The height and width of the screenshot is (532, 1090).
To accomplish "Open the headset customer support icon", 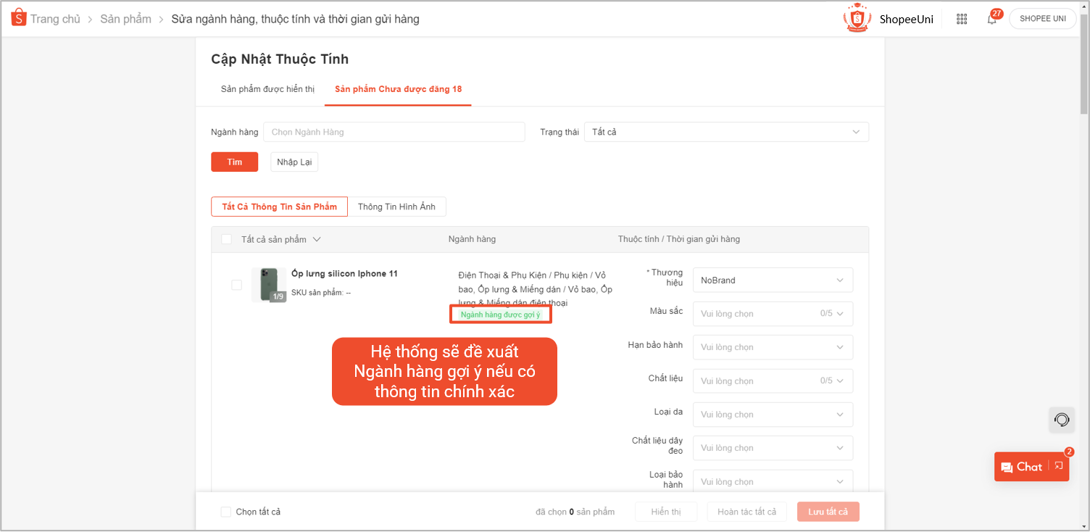I will point(1062,420).
